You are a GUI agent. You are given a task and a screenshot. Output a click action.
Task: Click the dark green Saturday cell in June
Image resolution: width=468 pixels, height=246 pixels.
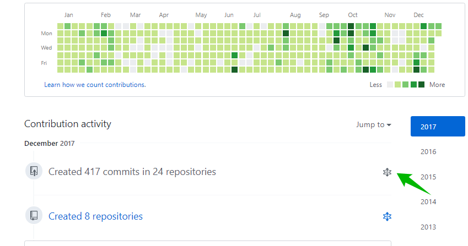(x=235, y=70)
